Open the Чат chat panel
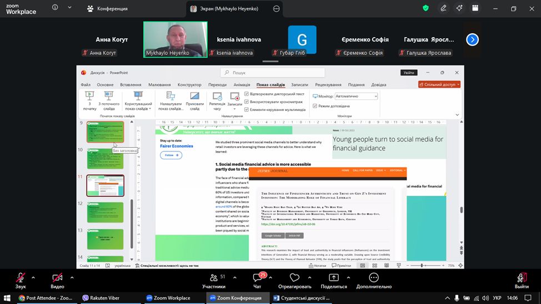The height and width of the screenshot is (304, 541). [x=257, y=277]
